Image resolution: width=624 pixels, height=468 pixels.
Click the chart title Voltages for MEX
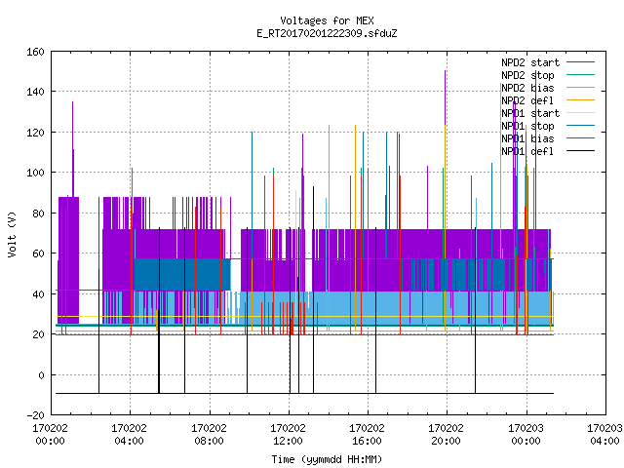(327, 20)
